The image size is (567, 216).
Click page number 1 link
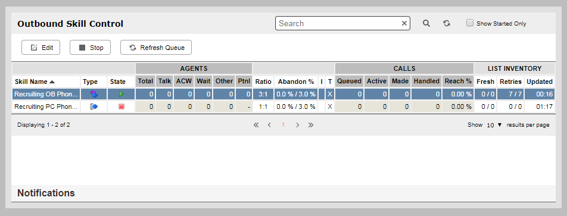283,125
